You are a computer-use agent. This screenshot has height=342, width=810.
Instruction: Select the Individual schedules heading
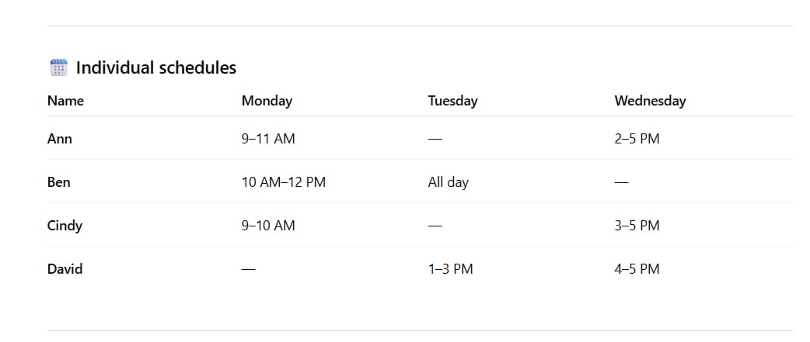click(x=156, y=67)
